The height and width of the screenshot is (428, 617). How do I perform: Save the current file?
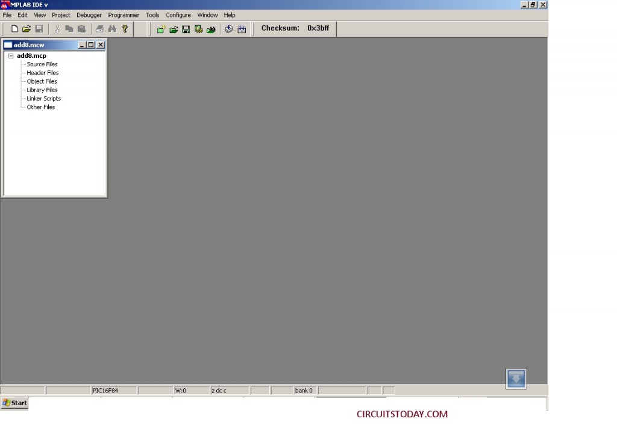[39, 28]
